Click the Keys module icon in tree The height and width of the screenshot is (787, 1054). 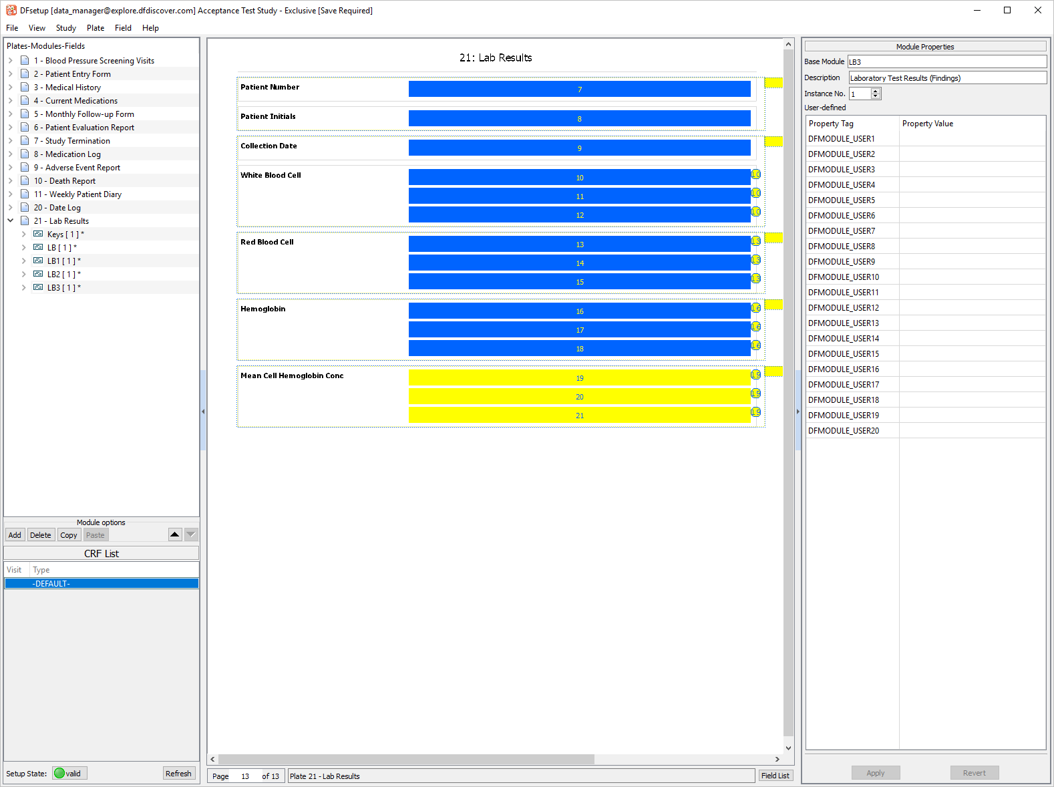[38, 234]
